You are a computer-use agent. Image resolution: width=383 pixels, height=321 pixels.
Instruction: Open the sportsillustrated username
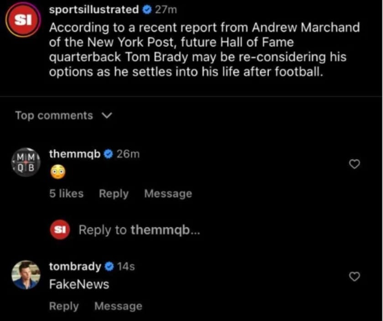point(94,9)
